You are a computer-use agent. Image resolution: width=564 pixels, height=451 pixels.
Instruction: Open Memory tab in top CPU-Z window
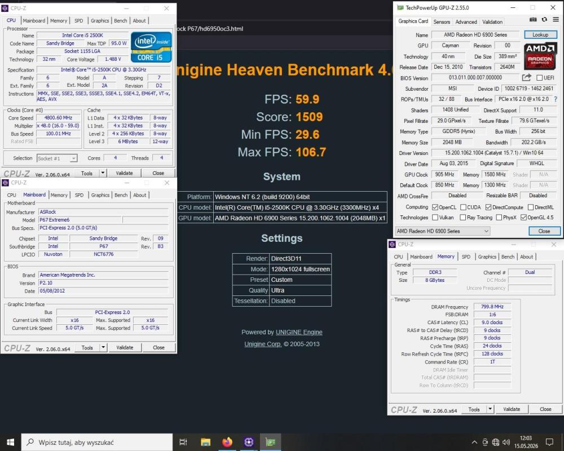click(x=58, y=20)
